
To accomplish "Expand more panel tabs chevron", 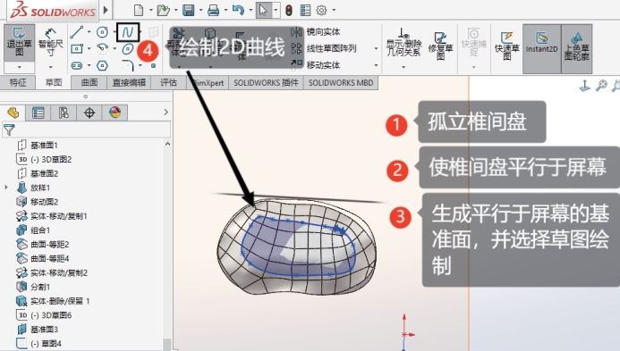I will coord(166,113).
